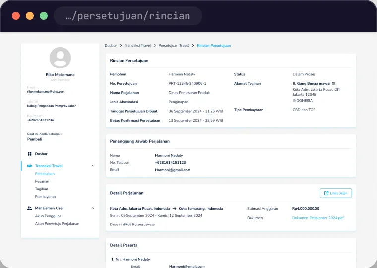Click estimated budget Rp4.000.000,00
Screen dimensions: 377x268
(x=306, y=209)
